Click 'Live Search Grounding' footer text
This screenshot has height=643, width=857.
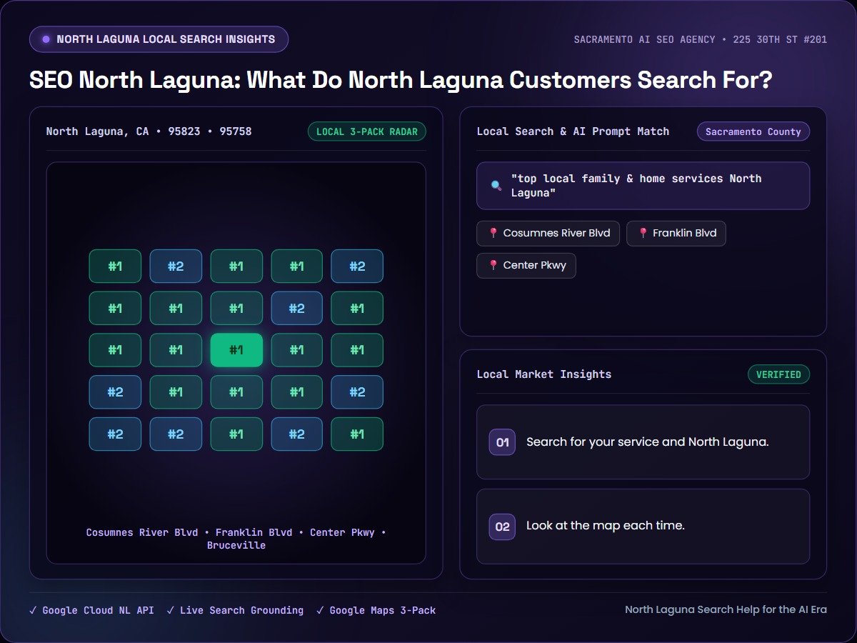241,610
